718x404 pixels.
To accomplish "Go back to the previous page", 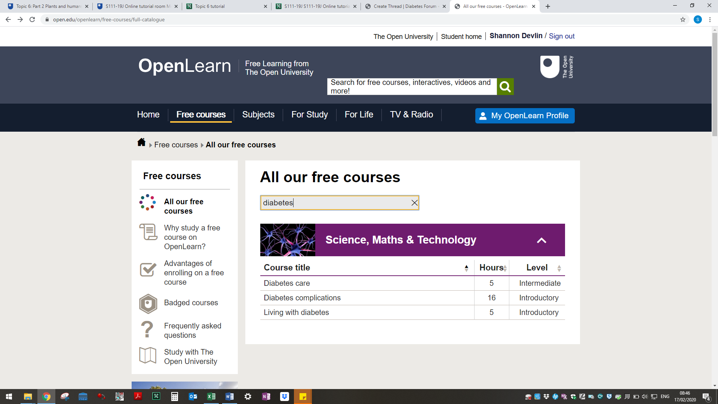I will pos(8,19).
